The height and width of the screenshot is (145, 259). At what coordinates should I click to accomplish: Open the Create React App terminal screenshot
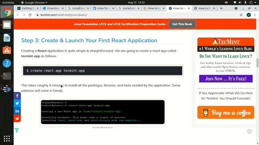102,112
